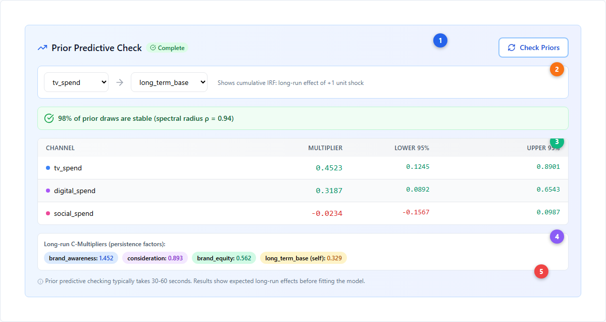Click the 'Shows cumulative IRF' hint text

[x=290, y=83]
